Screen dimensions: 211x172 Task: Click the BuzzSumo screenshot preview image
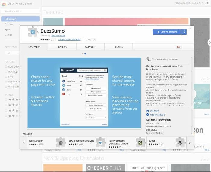(x=84, y=93)
